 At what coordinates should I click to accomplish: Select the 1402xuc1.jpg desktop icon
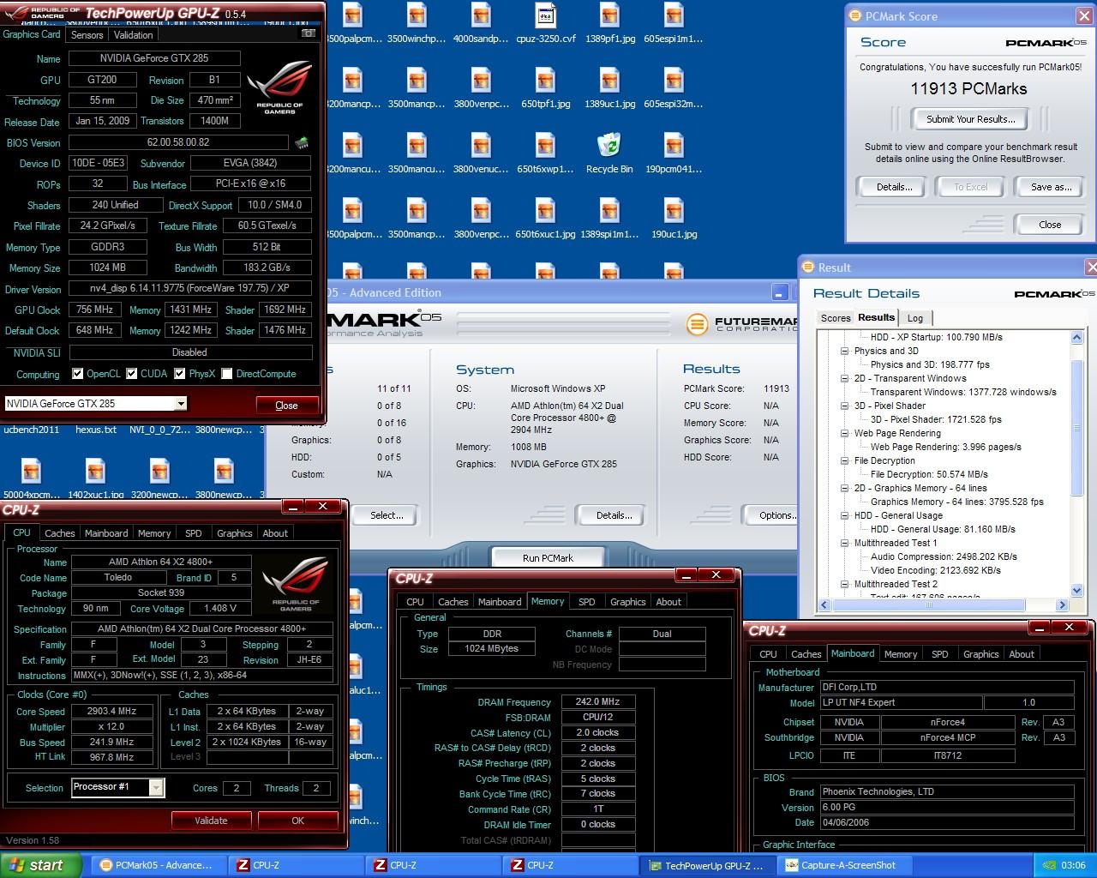pyautogui.click(x=96, y=479)
